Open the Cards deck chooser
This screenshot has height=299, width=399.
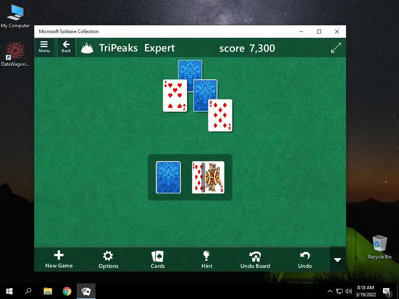pos(157,259)
